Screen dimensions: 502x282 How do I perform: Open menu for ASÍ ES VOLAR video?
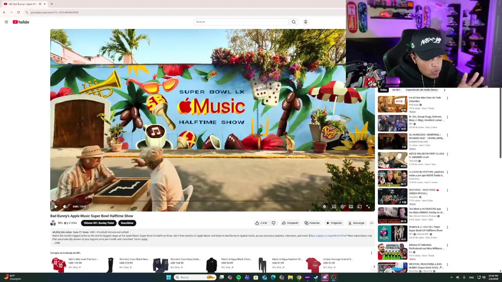(447, 154)
